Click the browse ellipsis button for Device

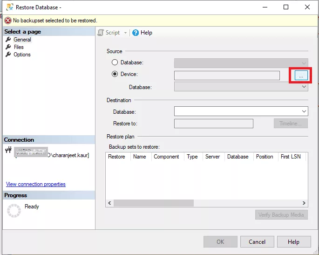tap(301, 75)
